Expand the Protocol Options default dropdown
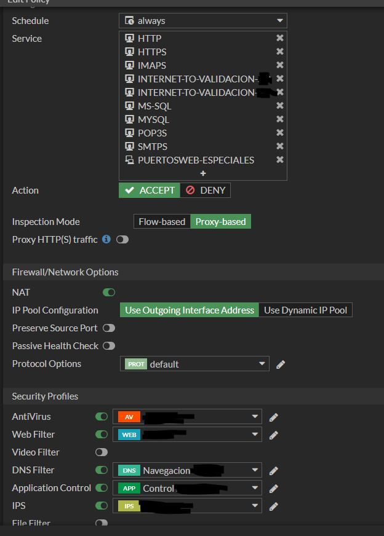 coord(194,364)
